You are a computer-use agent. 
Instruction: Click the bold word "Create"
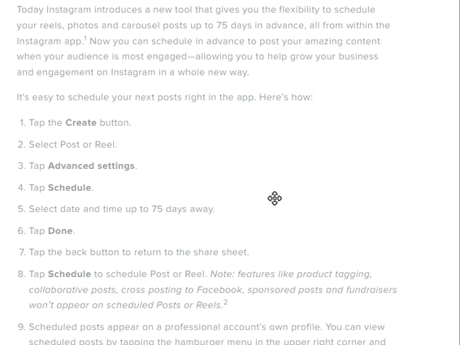coord(81,122)
